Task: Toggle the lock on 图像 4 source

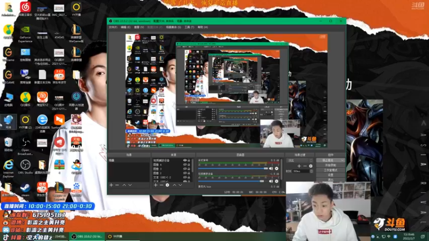Action: [189, 165]
